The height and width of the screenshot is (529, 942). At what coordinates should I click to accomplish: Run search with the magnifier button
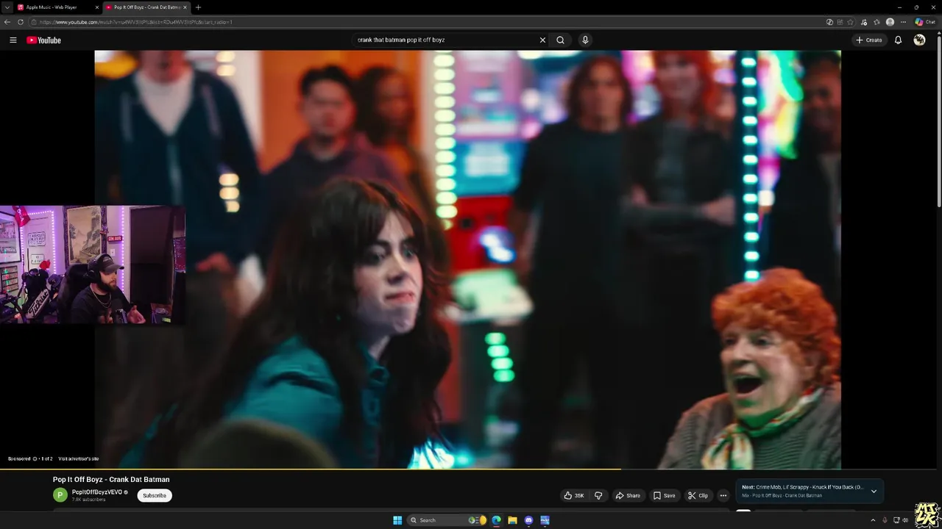[x=560, y=40]
